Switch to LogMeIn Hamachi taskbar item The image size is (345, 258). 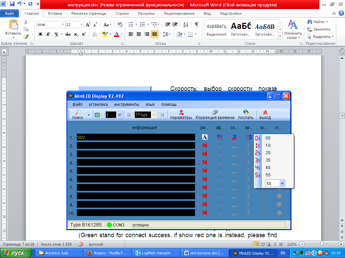156,253
